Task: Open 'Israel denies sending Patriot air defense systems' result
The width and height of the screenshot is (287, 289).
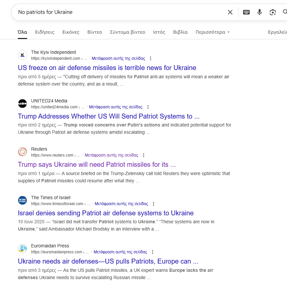Action: point(106,213)
